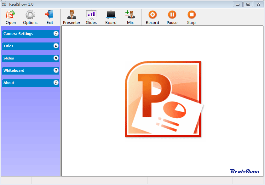Expand the Camera Settings chevron
Image resolution: width=265 pixels, height=185 pixels.
56,34
